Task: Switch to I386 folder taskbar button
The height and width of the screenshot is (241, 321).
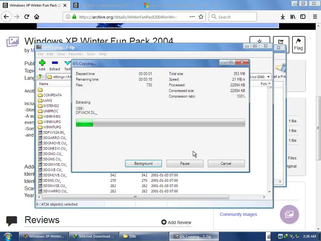Action: point(144,237)
